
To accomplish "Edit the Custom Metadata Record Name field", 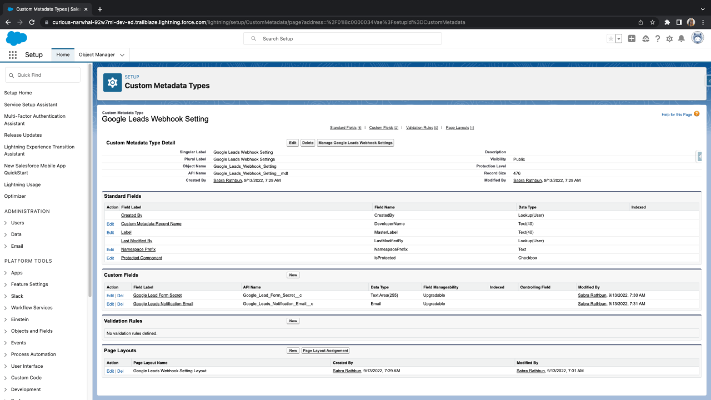I will (110, 224).
